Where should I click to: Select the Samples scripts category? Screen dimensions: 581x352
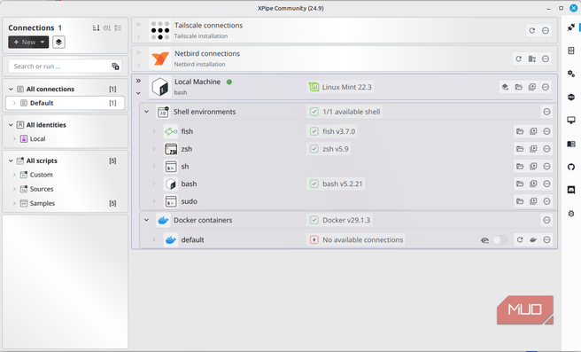[x=43, y=203]
